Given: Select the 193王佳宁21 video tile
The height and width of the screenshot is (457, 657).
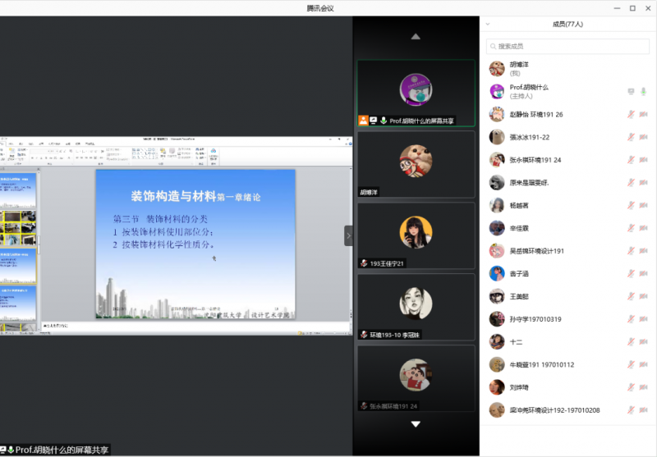Looking at the screenshot, I should 416,235.
